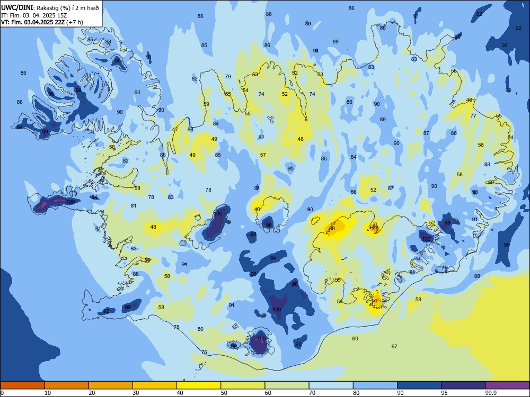Pick the amber 20–30 legend color segment

[111, 385]
